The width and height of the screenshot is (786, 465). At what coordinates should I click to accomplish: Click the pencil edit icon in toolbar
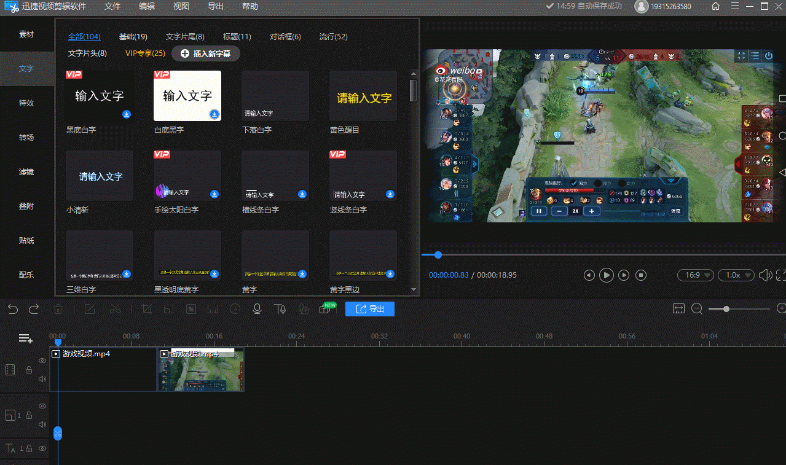(x=90, y=309)
